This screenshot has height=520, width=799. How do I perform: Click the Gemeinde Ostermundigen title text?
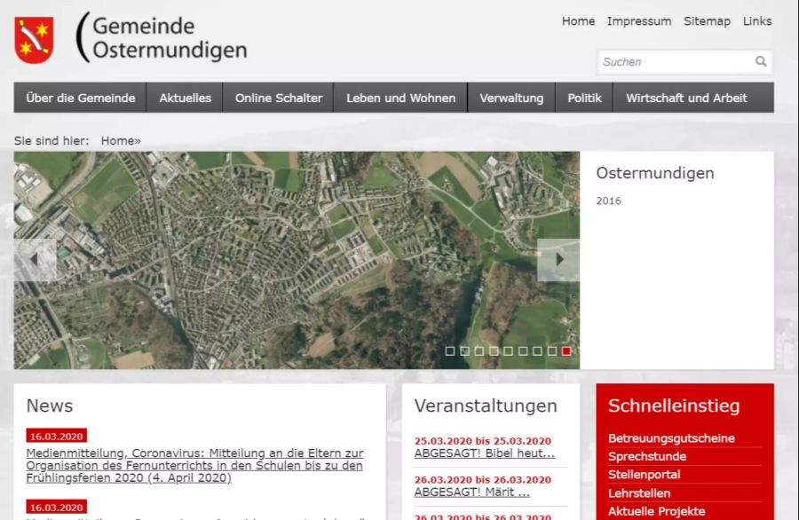(x=170, y=37)
